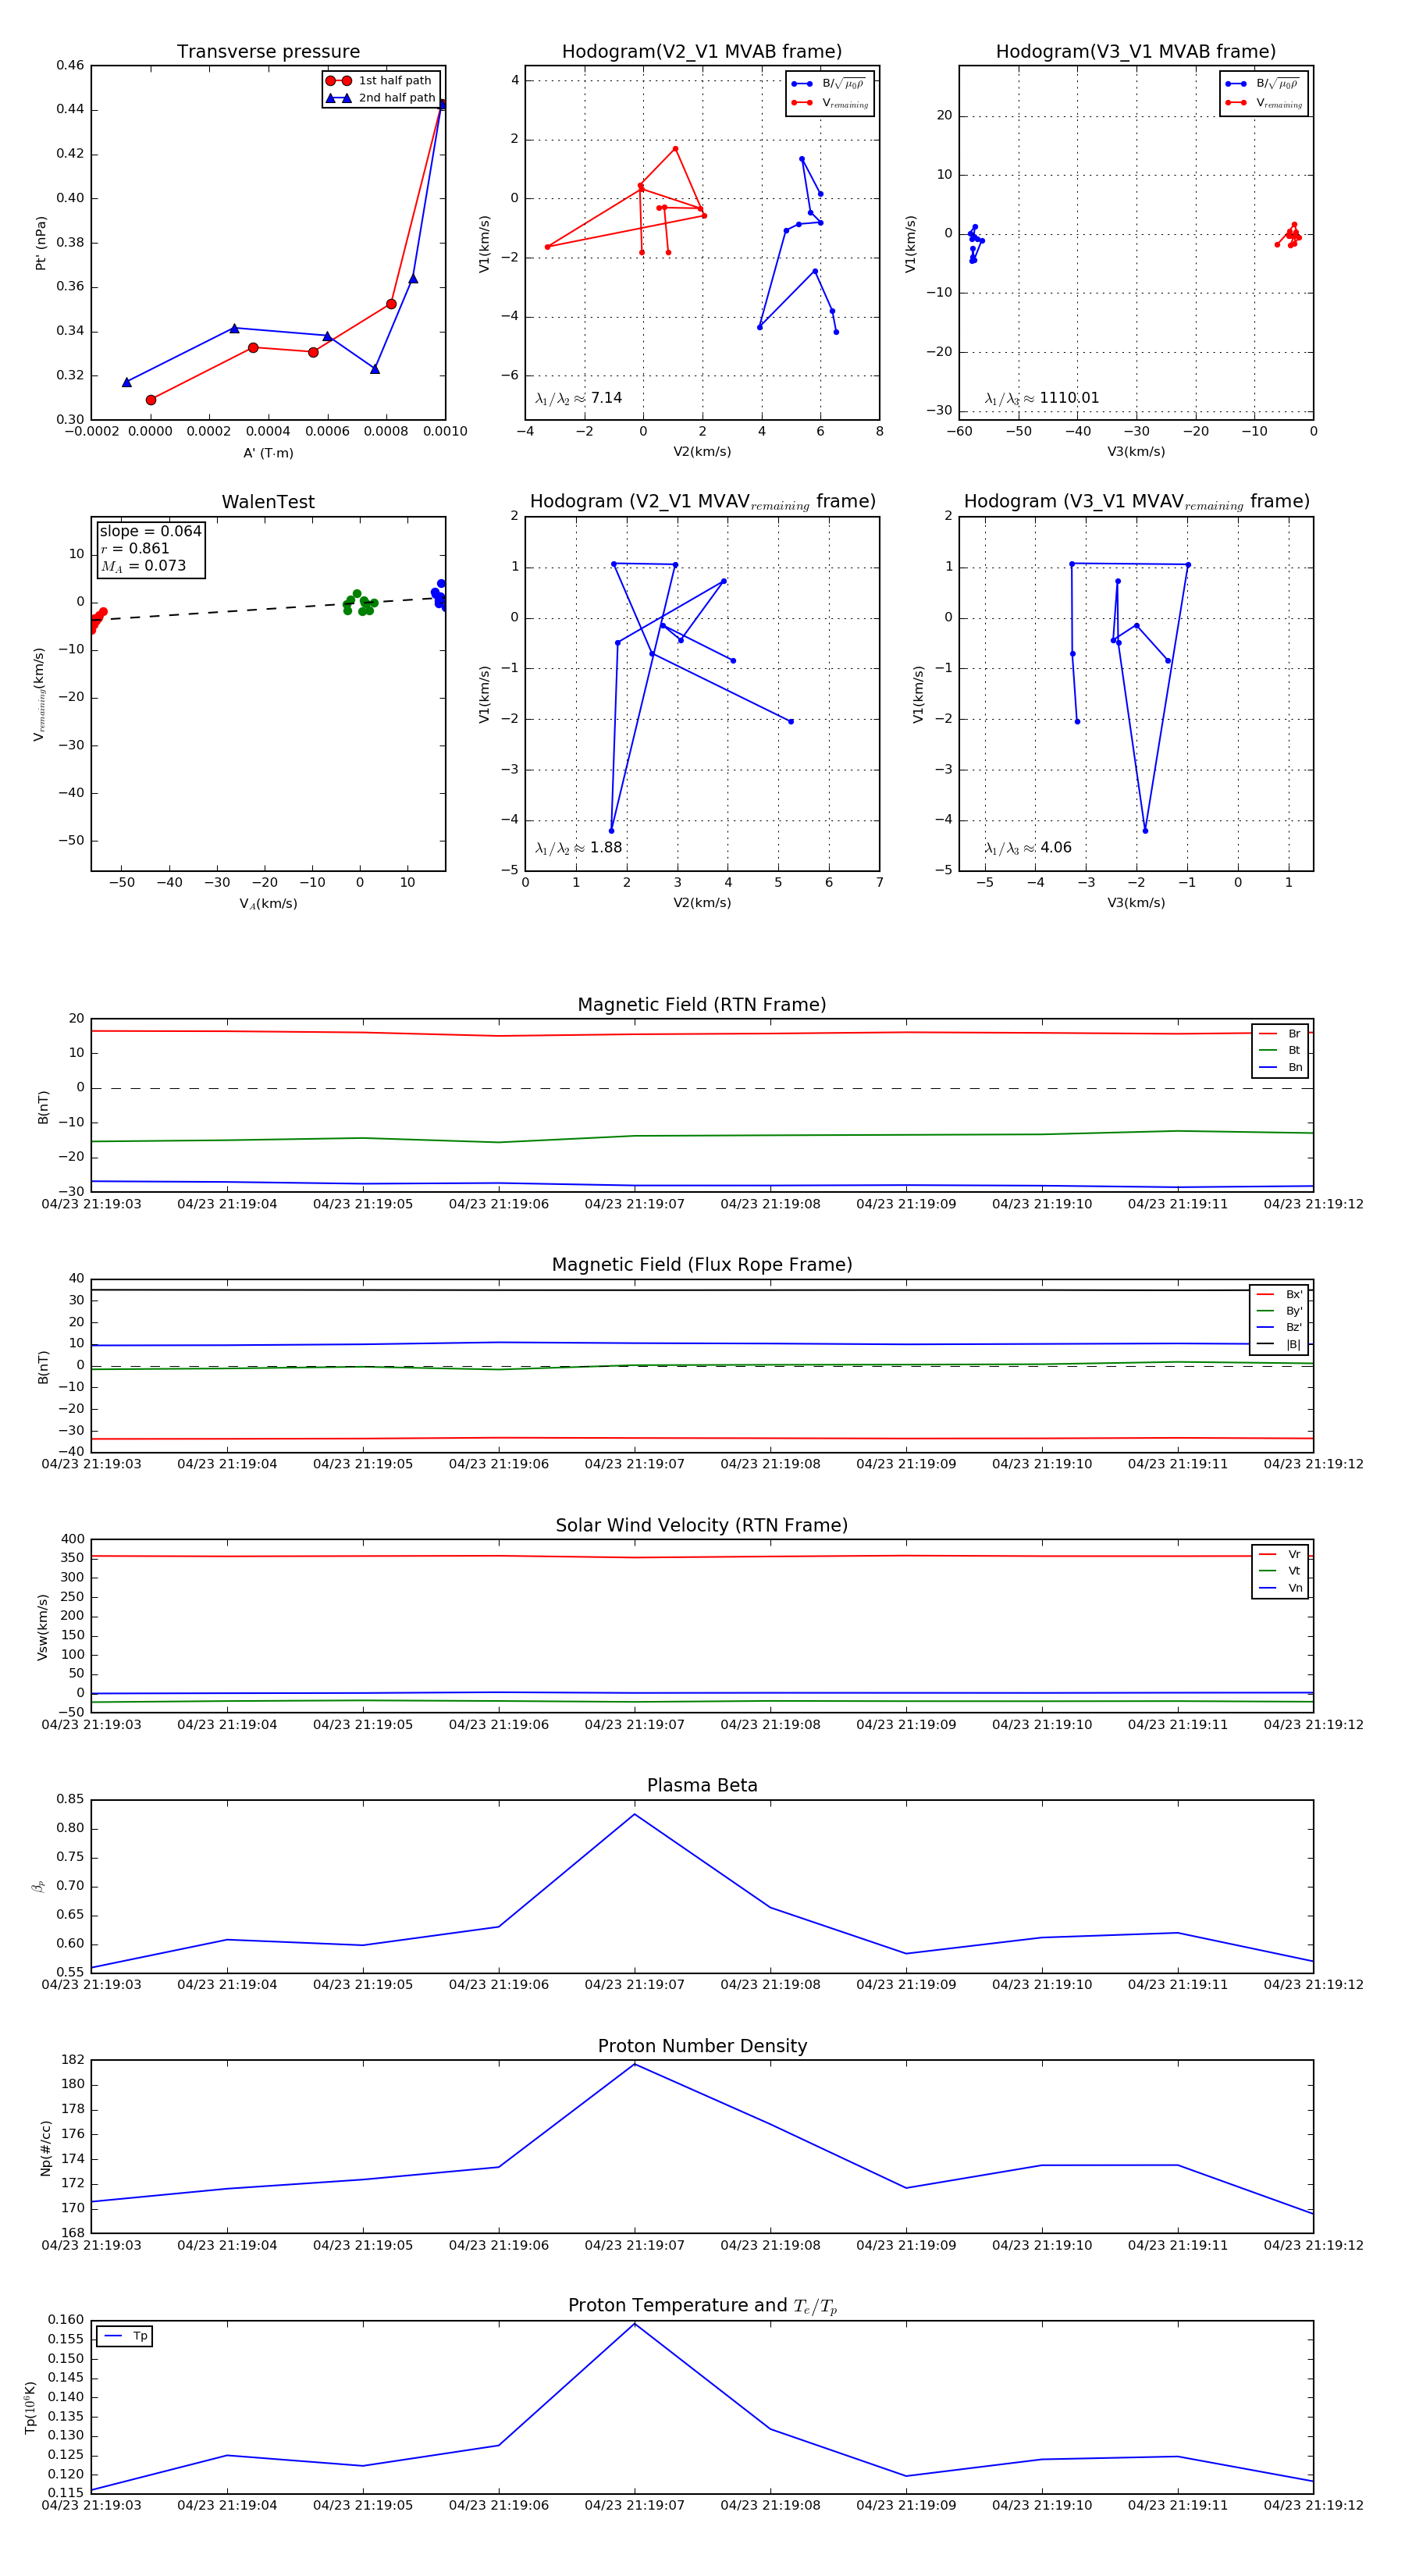Click the 'A' (T·m)' x-axis label
The width and height of the screenshot is (1405, 2576).
(x=268, y=453)
